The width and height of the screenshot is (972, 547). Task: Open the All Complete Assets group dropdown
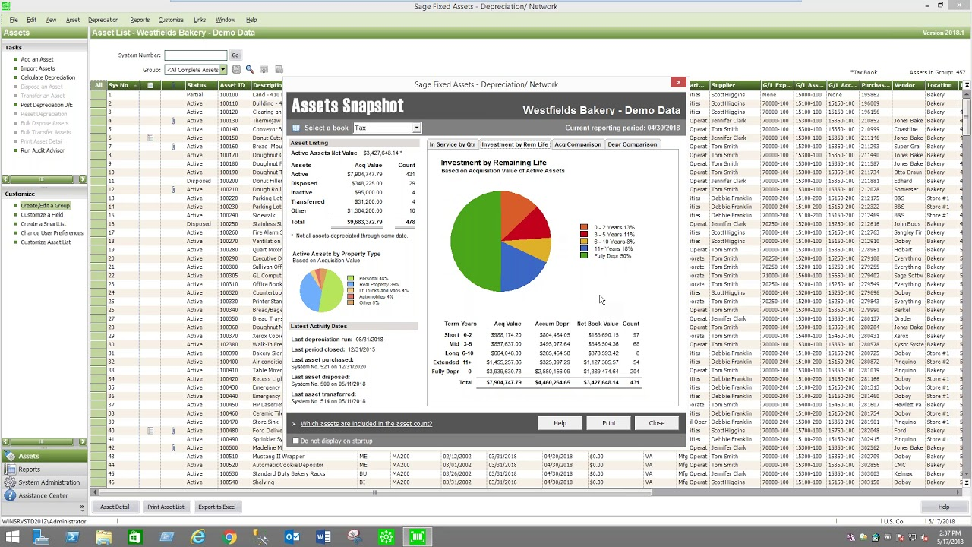225,69
